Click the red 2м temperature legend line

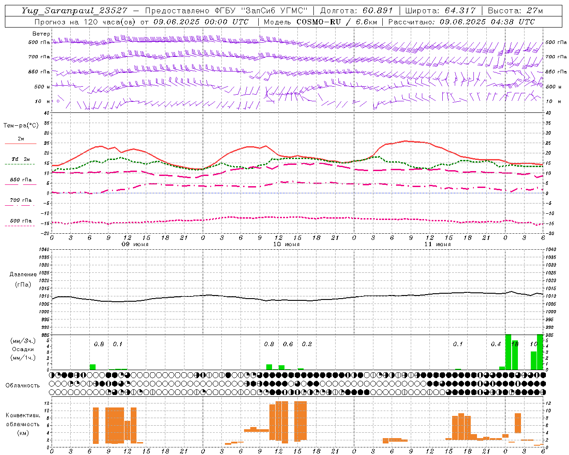[x=20, y=144]
